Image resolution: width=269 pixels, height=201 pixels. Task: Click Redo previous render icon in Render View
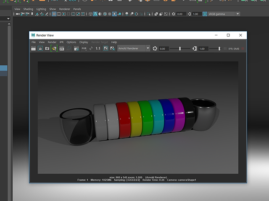33,49
